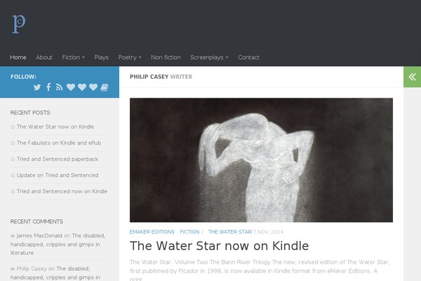Expand the Screenplays dropdown menu
421x281 pixels.
pyautogui.click(x=209, y=58)
